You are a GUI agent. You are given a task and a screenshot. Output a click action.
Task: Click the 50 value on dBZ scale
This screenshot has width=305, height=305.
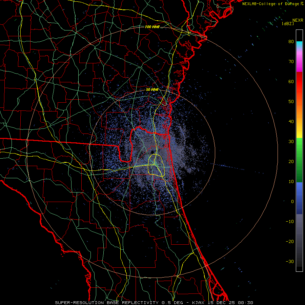tap(291, 102)
